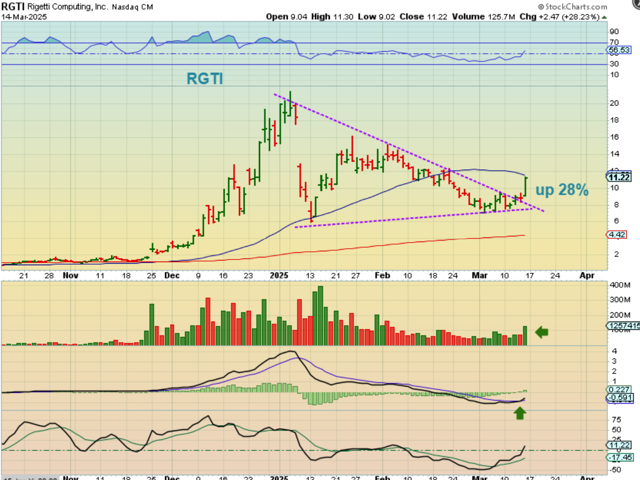Click the Open 9.04 value

coord(286,16)
